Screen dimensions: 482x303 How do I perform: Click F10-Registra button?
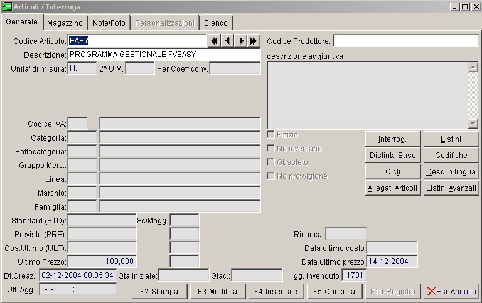tap(392, 291)
